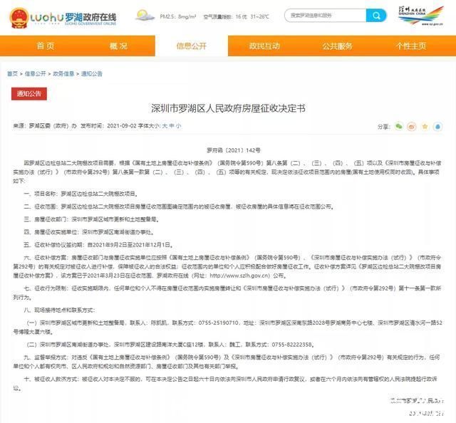Click the weather cloud icon
The height and width of the screenshot is (423, 456).
tap(145, 16)
